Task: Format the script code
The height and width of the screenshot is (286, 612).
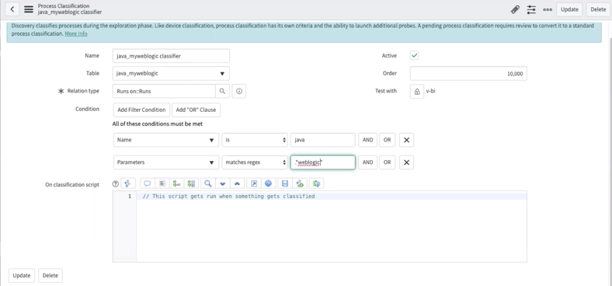Action: coord(162,183)
